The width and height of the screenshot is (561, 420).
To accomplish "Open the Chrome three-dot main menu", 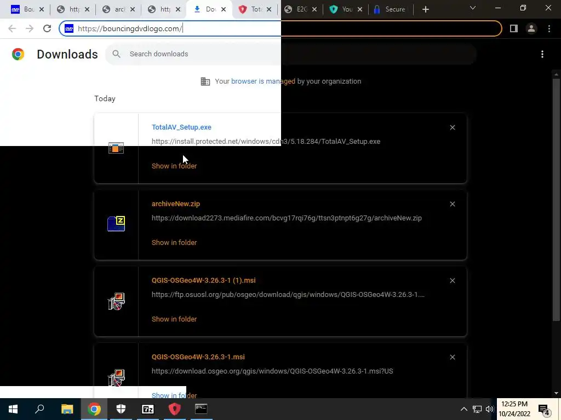I will [549, 28].
